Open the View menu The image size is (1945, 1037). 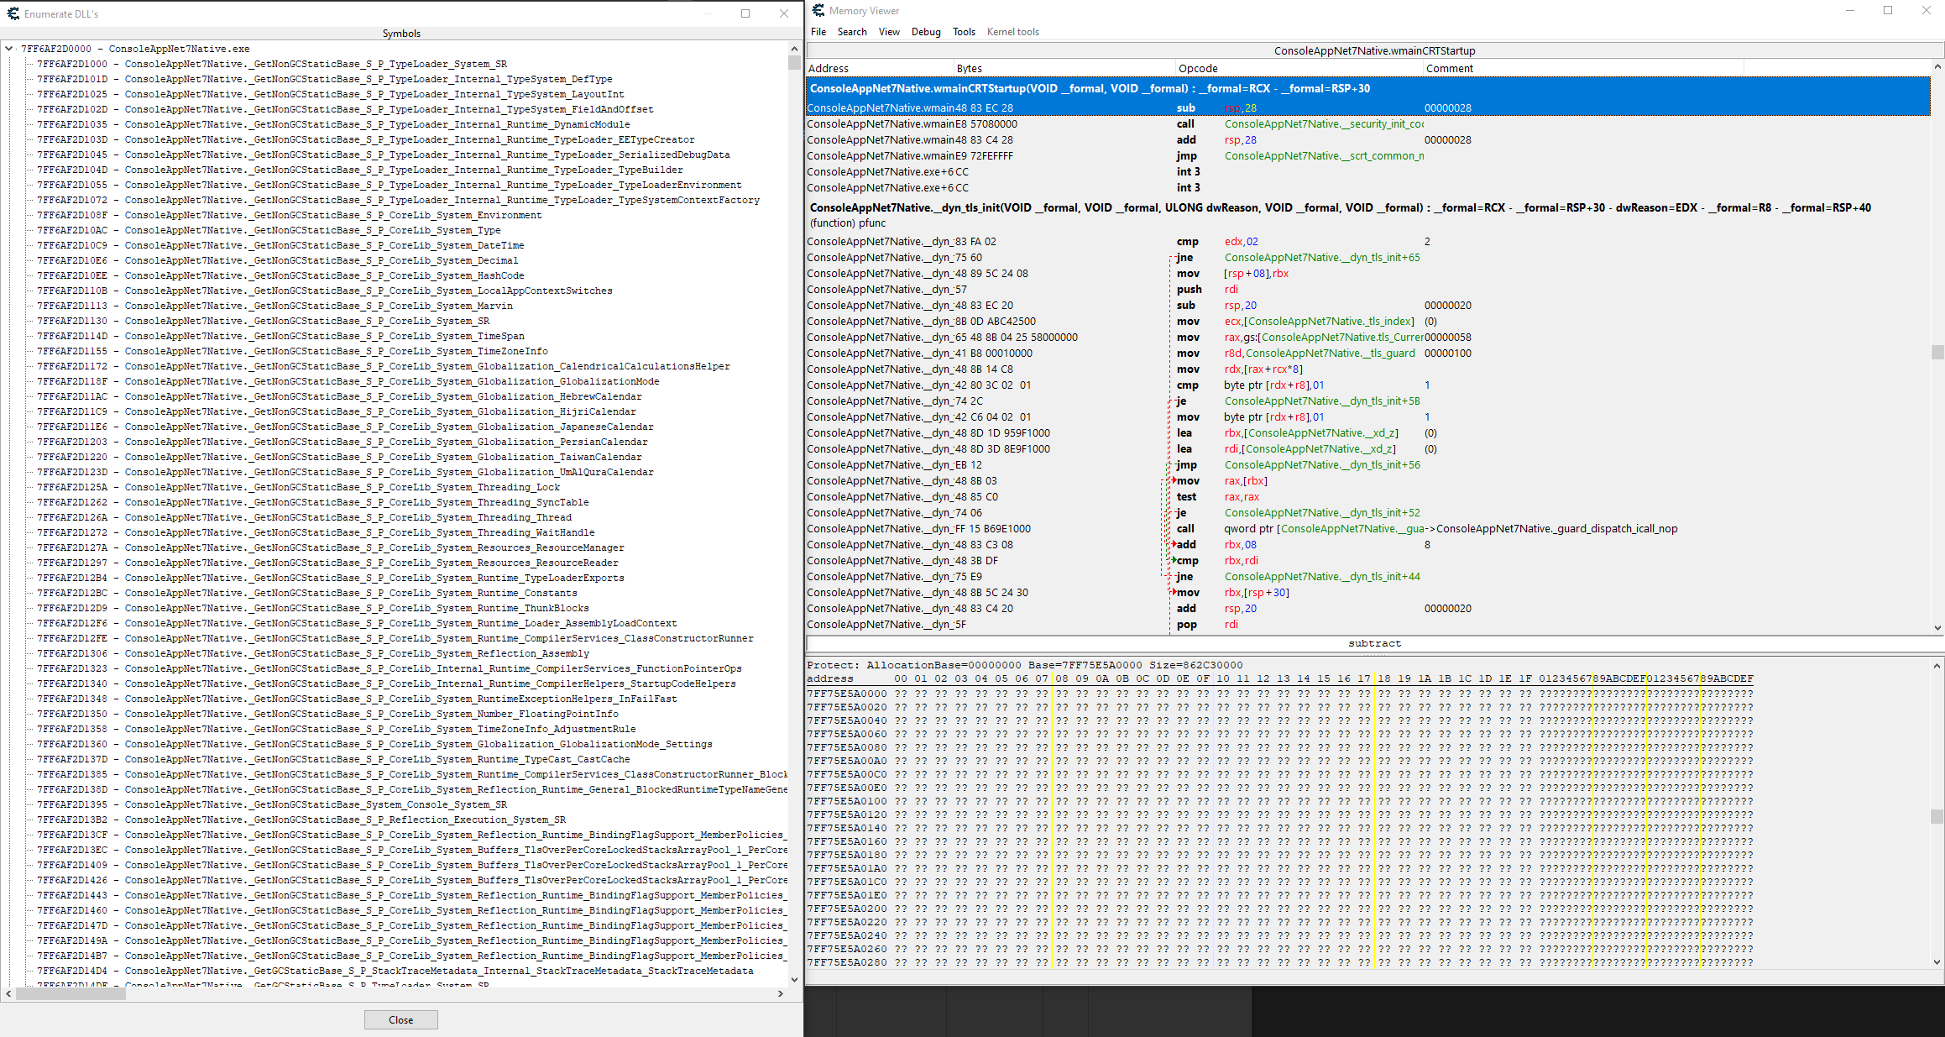point(889,31)
